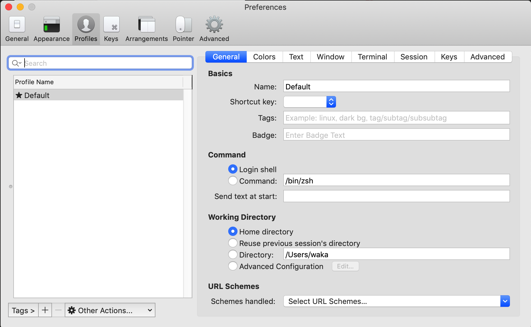Switch to the Colors tab

point(264,57)
